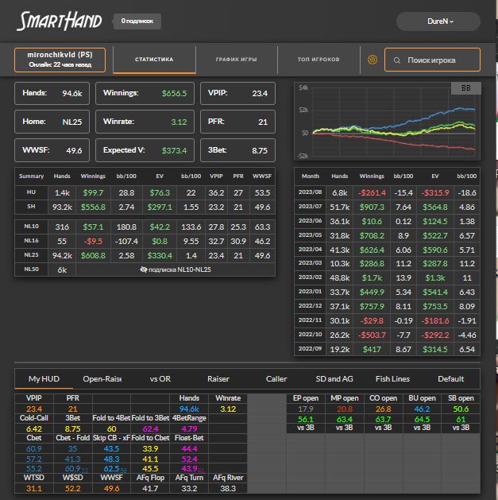The image size is (498, 500).
Task: Open the Fish Lines HUD tab
Action: pyautogui.click(x=392, y=379)
